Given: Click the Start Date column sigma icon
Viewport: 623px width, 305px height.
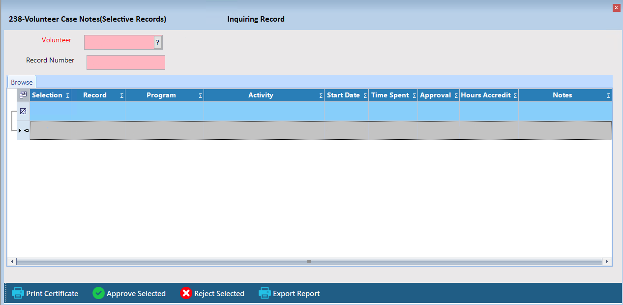Looking at the screenshot, I should [365, 95].
